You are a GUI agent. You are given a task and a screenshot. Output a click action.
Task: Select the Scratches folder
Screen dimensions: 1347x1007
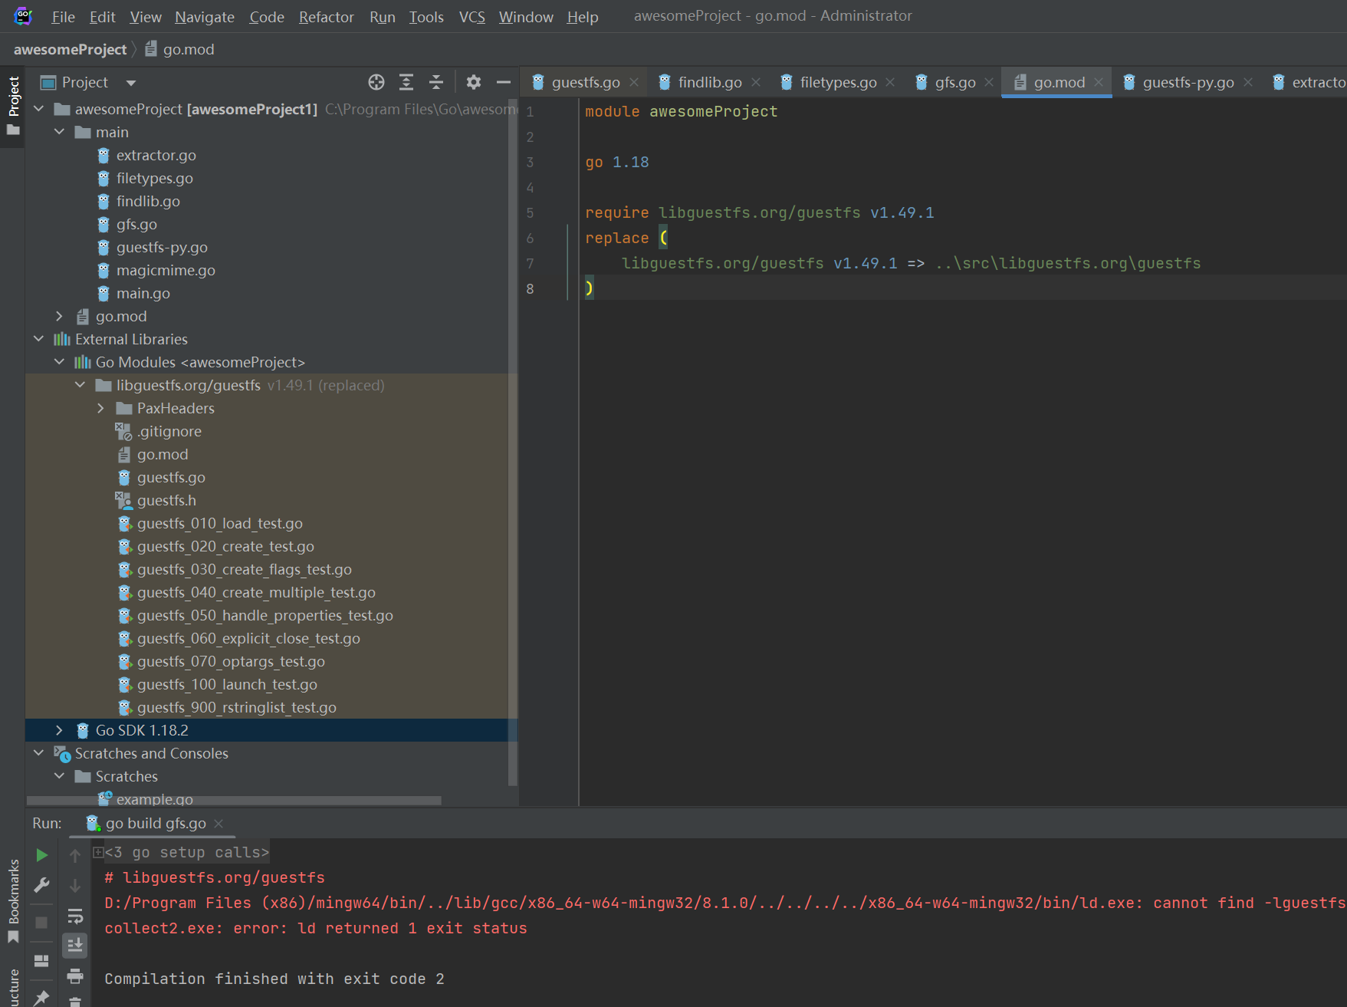point(126,776)
